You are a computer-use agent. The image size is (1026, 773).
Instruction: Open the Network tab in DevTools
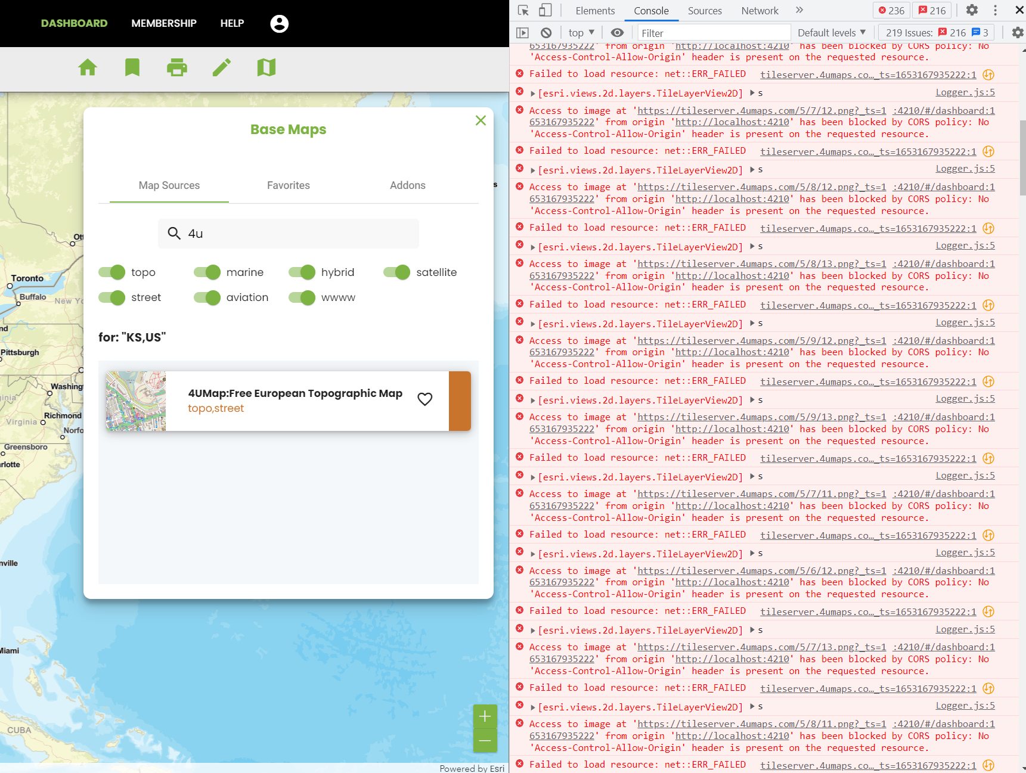tap(759, 10)
